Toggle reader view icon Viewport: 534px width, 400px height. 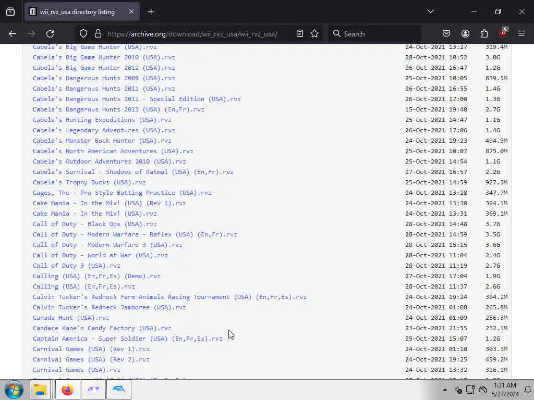[300, 33]
